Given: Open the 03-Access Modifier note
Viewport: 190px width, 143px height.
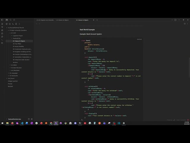Looking at the screenshot, I should 18,46.
